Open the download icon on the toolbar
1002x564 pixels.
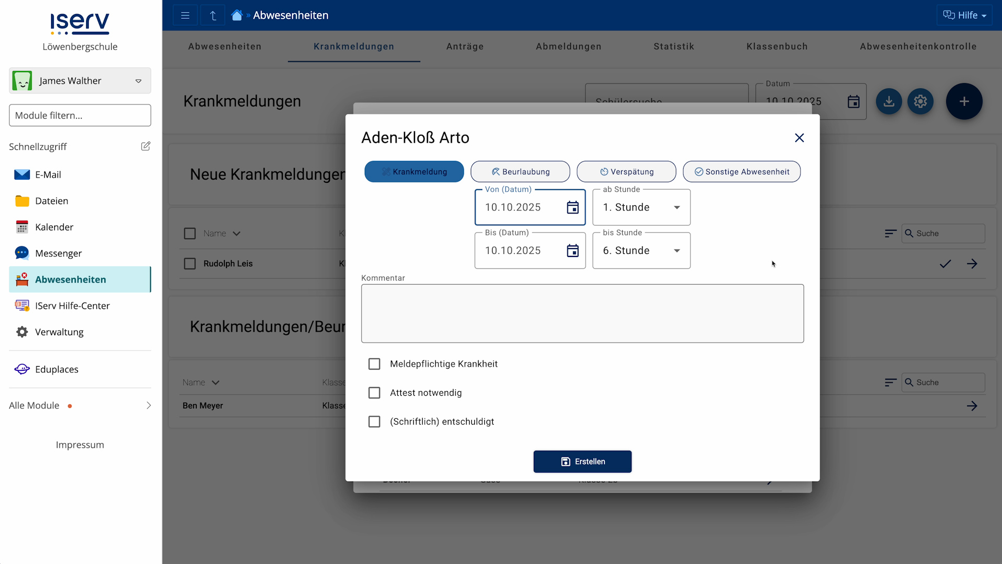(x=889, y=101)
